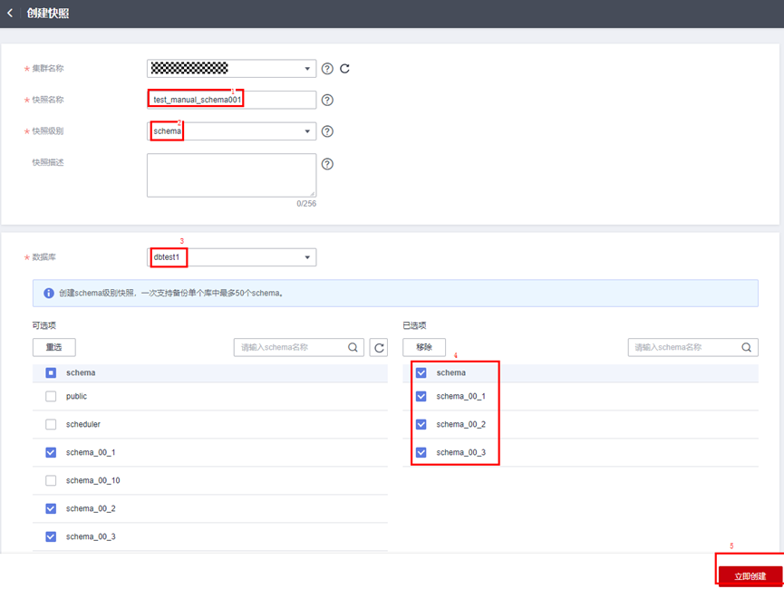Select the schema_00_10 checkbox

[51, 481]
